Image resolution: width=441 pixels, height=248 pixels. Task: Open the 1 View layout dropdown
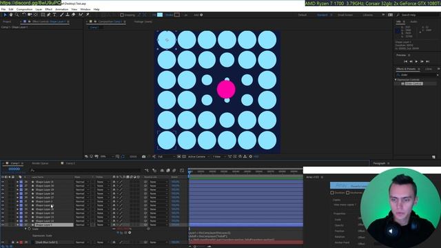pyautogui.click(x=219, y=156)
